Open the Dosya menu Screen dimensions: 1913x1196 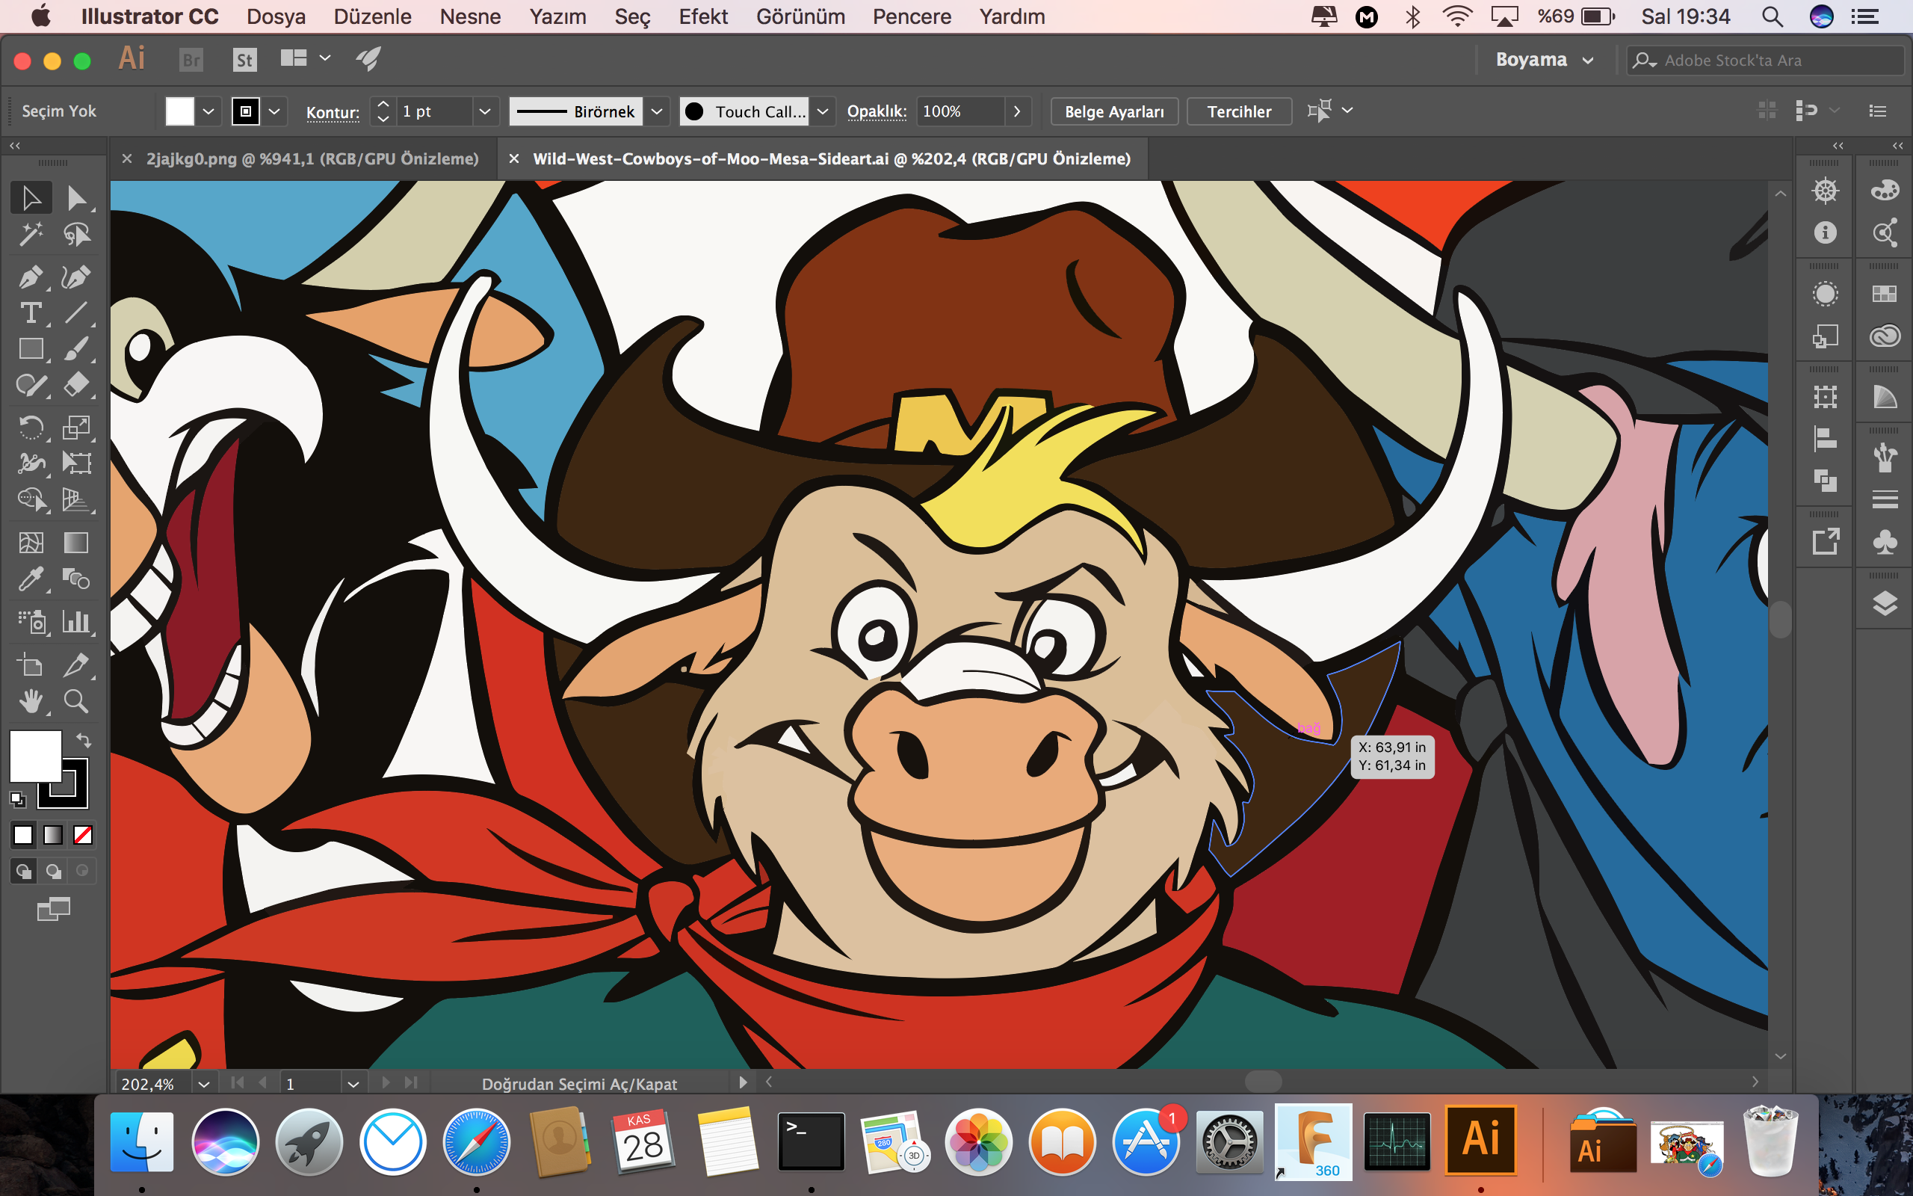click(x=276, y=16)
